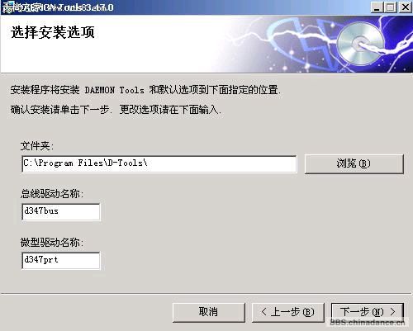Image resolution: width=413 pixels, height=331 pixels.
Task: Click into the d347prt miniport driver field
Action: (x=61, y=260)
